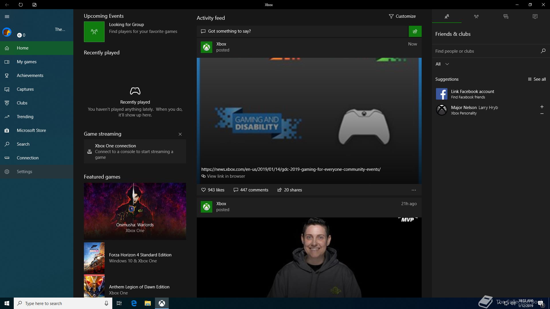Open the title bar compact view icon

coord(34,5)
